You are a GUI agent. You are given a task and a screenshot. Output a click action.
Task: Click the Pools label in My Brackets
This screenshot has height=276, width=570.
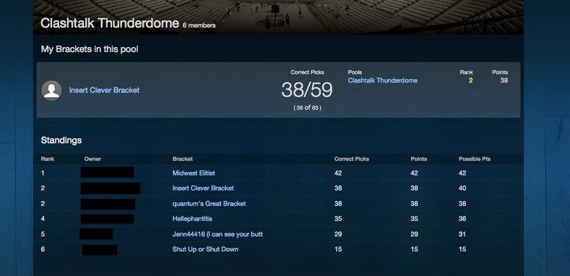point(355,72)
